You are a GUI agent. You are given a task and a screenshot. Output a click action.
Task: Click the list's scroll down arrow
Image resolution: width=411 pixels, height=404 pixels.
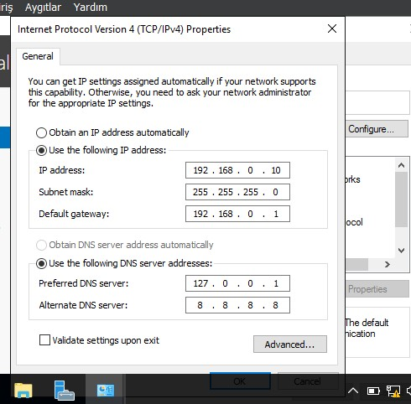(401, 250)
